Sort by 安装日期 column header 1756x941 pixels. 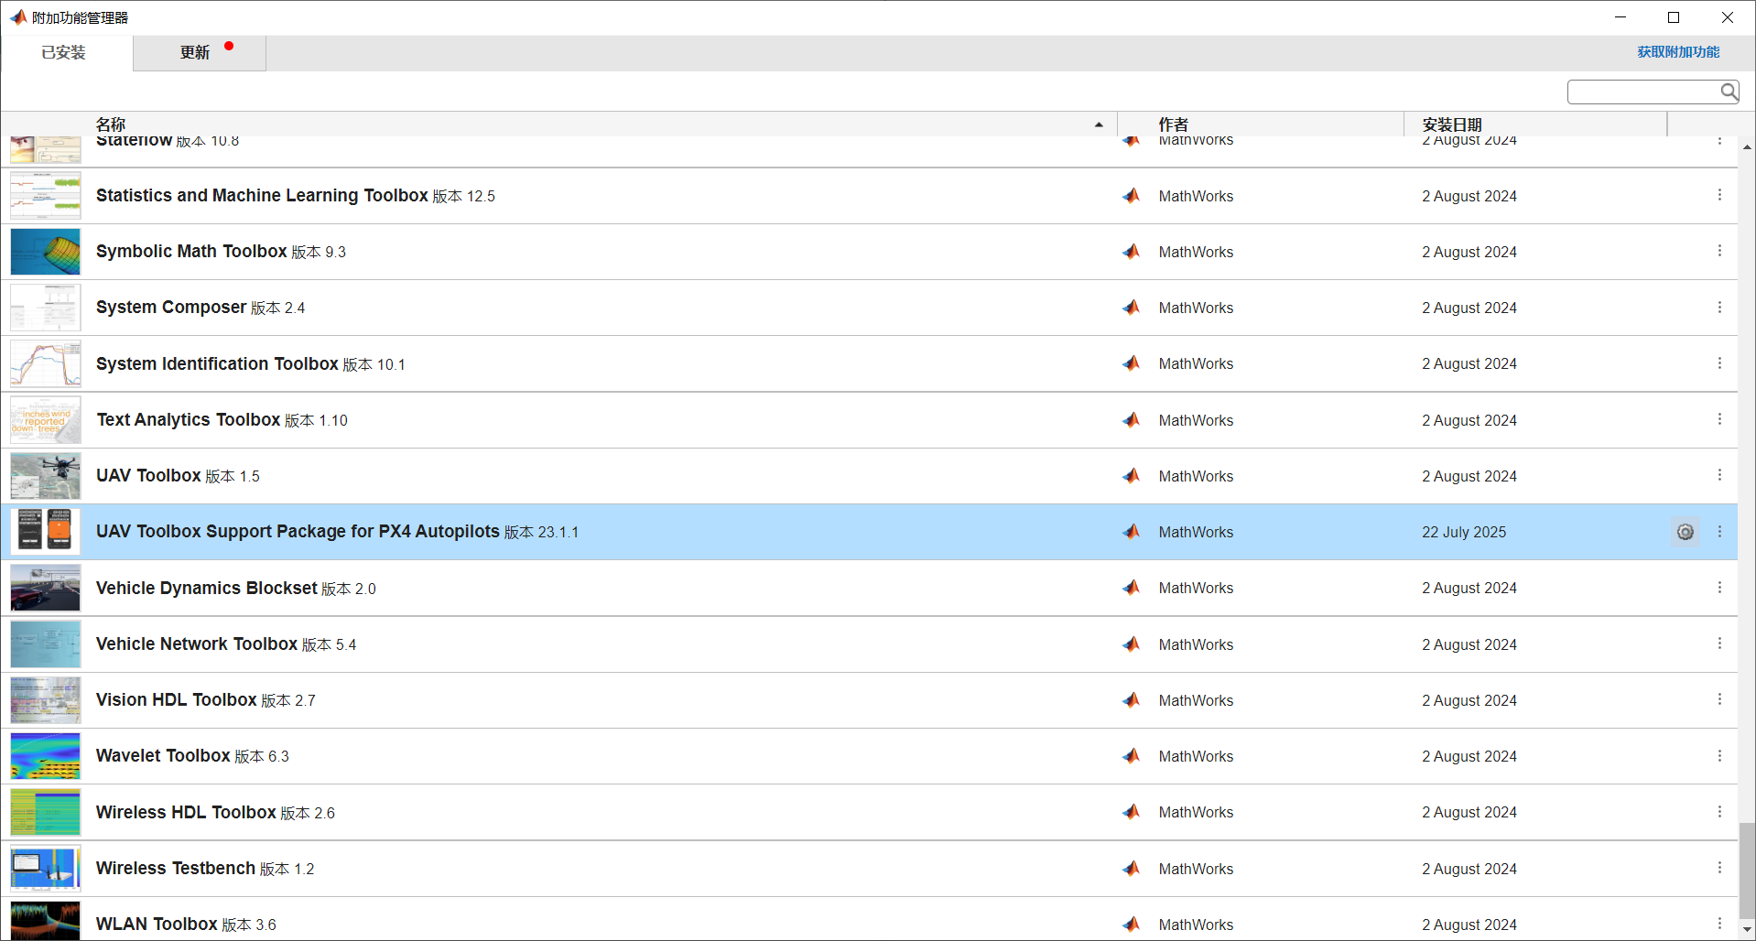coord(1451,124)
